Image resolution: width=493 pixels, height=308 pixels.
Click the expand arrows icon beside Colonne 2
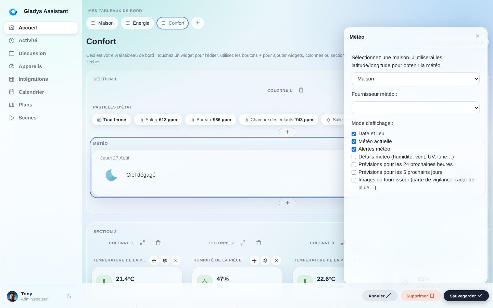pos(243,243)
